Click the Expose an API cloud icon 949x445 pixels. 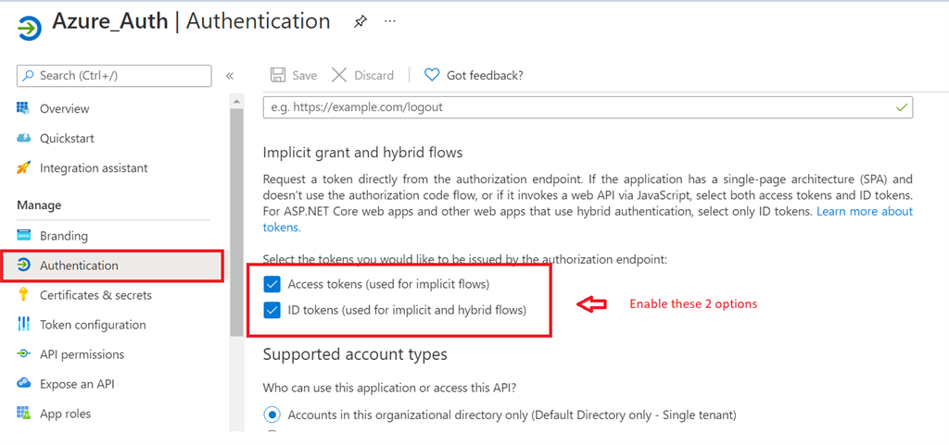point(24,384)
